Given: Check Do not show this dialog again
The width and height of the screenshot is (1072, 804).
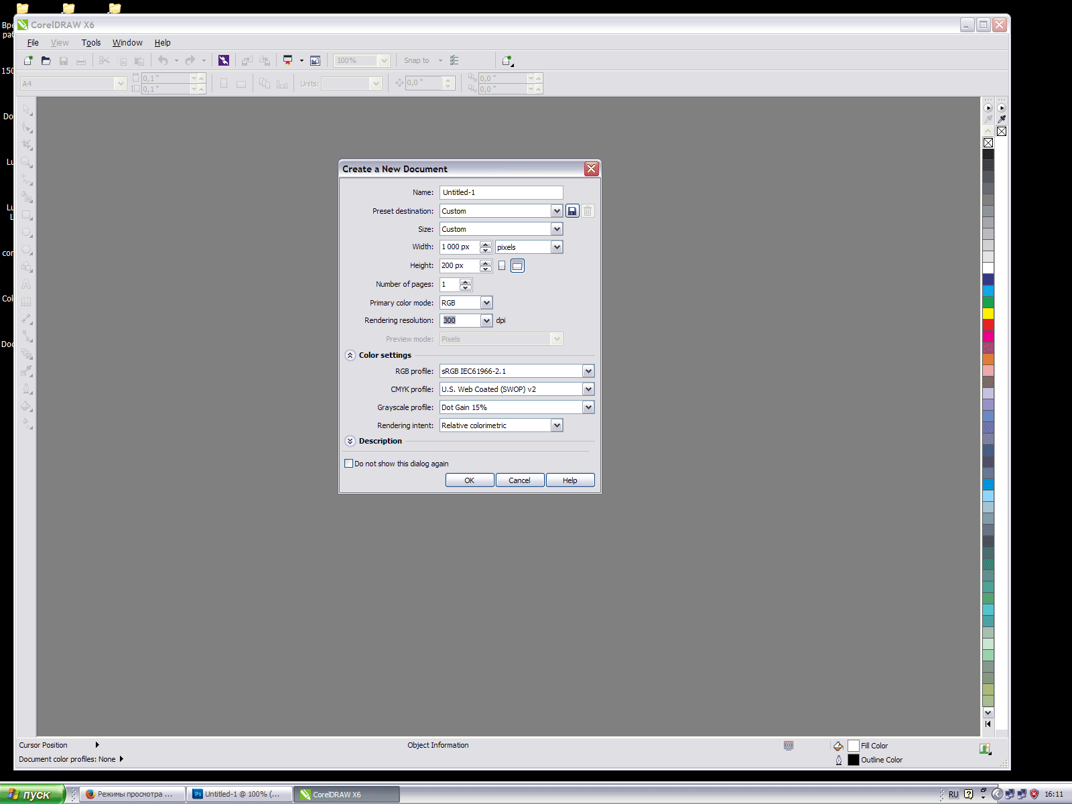Looking at the screenshot, I should click(x=348, y=463).
